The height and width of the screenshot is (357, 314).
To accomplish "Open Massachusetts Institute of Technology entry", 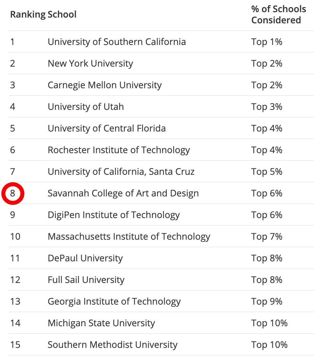I will click(129, 237).
